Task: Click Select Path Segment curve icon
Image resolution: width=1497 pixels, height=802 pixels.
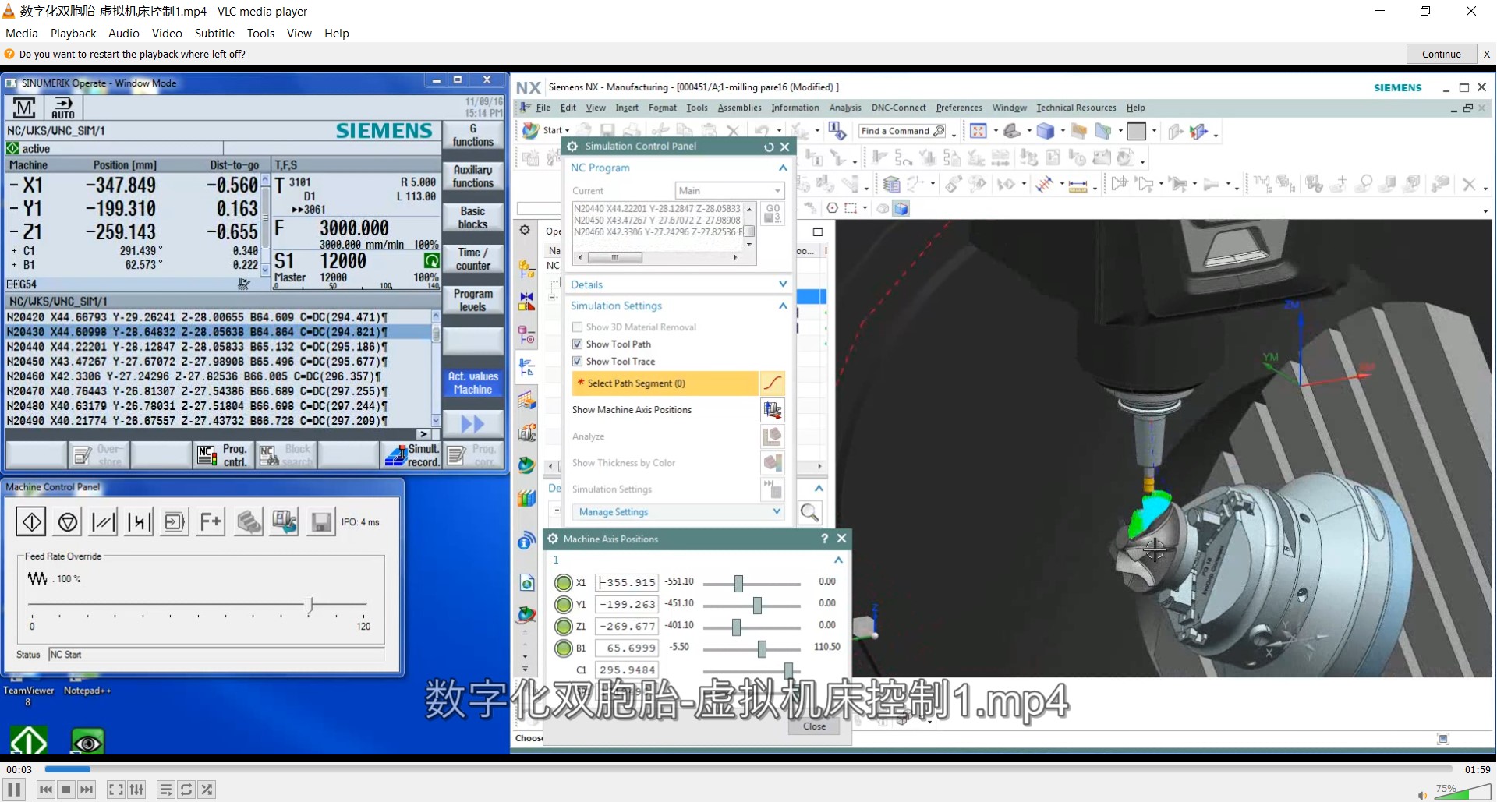Action: point(772,383)
